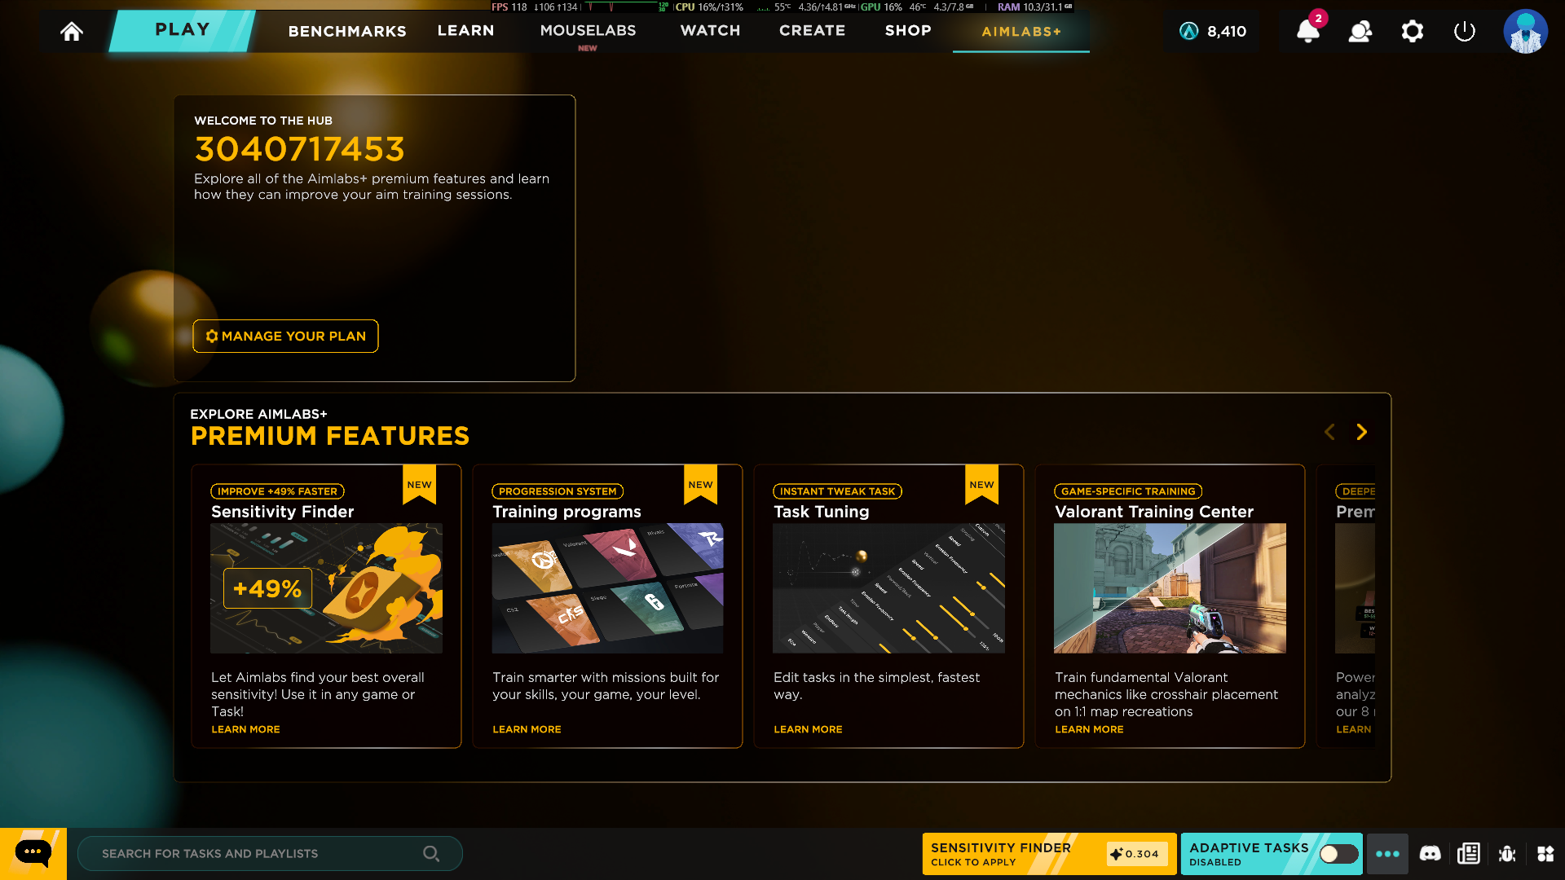Open the user profile avatar

coord(1525,31)
